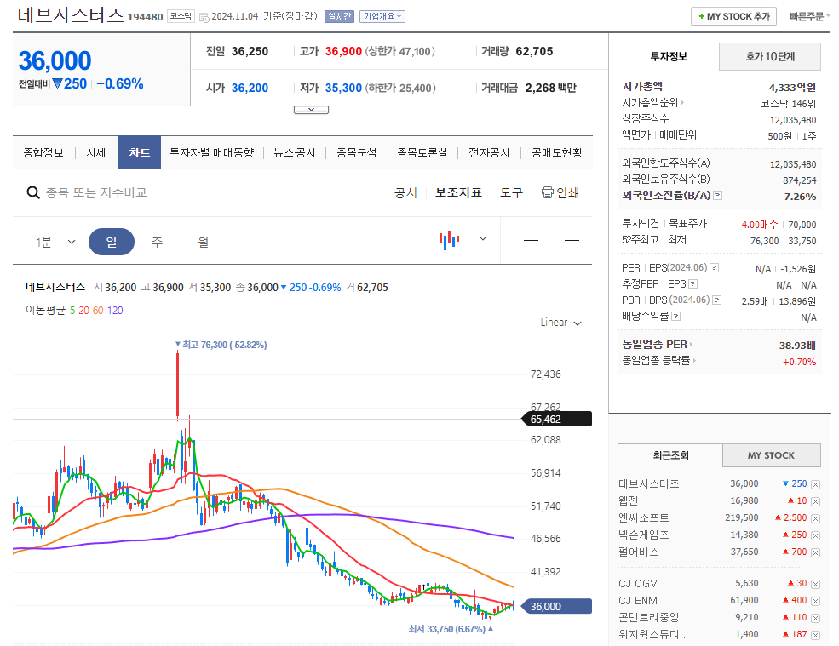Open help icon next to 배당수익률
This screenshot has width=839, height=646.
click(675, 316)
